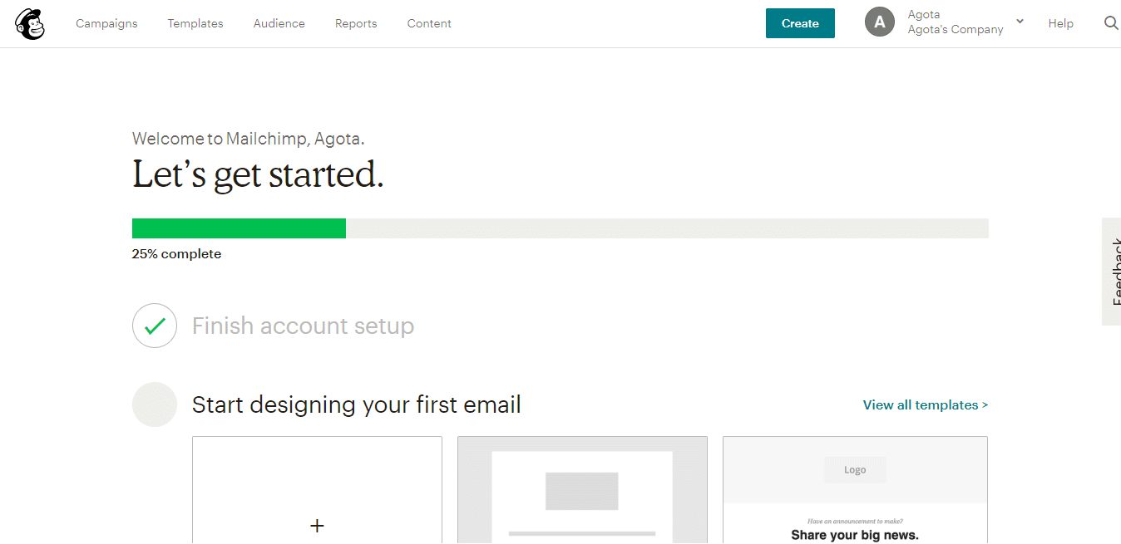
Task: Click Agota's avatar circle
Action: point(880,22)
